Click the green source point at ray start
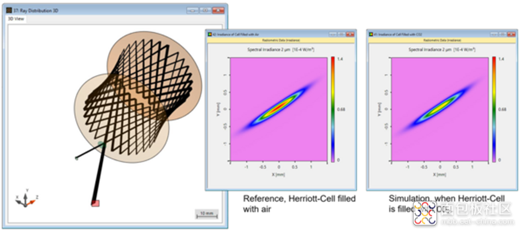The image size is (520, 232). point(76,159)
